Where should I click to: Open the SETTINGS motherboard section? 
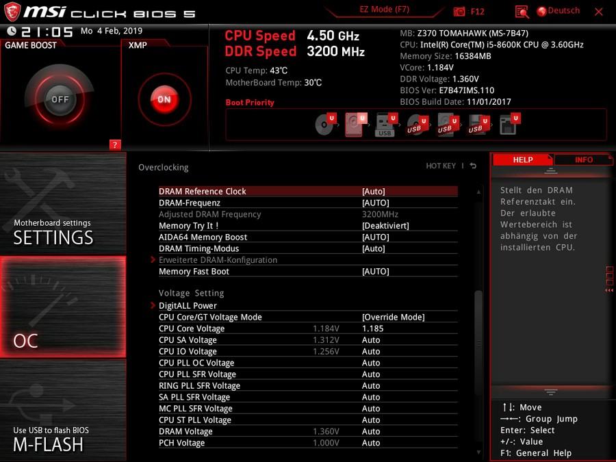pyautogui.click(x=63, y=204)
